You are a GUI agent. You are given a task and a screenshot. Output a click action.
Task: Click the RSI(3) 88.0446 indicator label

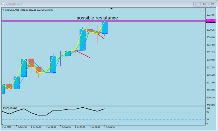(10, 108)
